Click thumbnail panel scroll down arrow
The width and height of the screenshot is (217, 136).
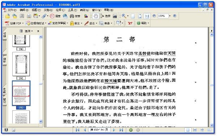coord(41,122)
